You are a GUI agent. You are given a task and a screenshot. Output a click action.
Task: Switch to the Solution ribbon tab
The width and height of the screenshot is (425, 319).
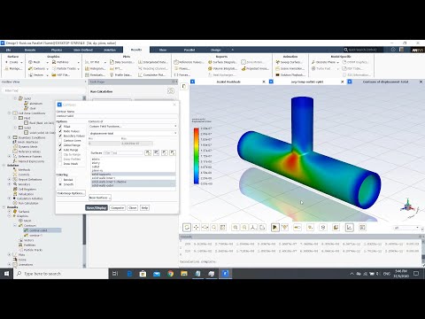coord(110,50)
